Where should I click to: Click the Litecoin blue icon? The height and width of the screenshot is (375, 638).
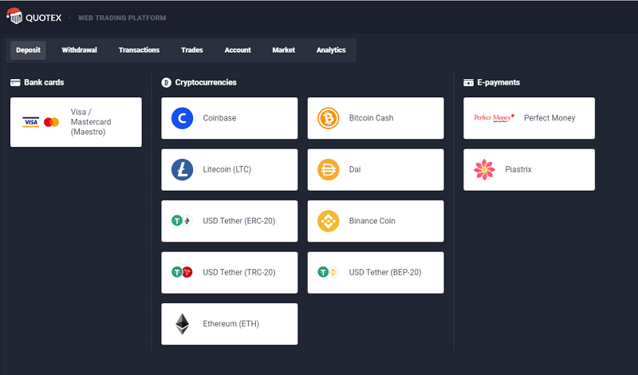click(182, 169)
